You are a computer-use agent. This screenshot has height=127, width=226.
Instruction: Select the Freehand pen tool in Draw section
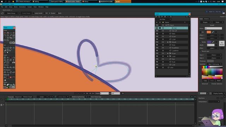tap(11, 35)
